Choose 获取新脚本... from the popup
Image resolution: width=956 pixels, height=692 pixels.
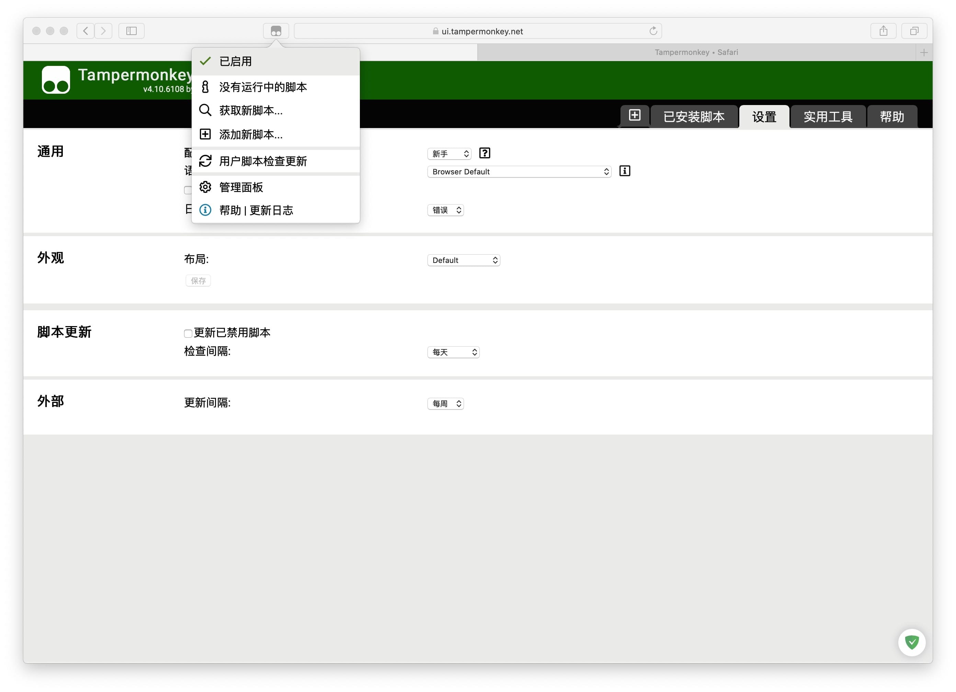pyautogui.click(x=250, y=111)
